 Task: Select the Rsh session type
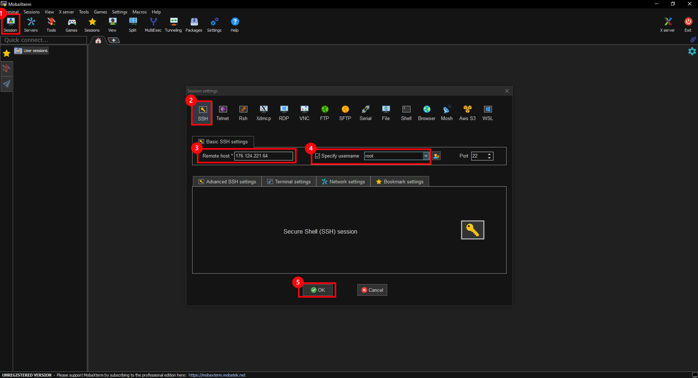[x=243, y=113]
